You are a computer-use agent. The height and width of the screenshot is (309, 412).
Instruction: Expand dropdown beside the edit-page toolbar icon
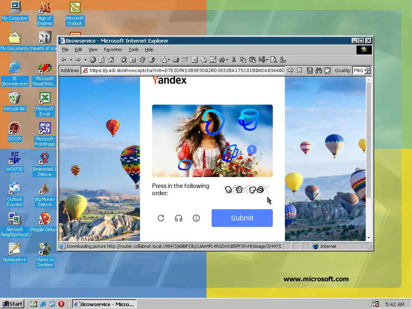tap(169, 60)
